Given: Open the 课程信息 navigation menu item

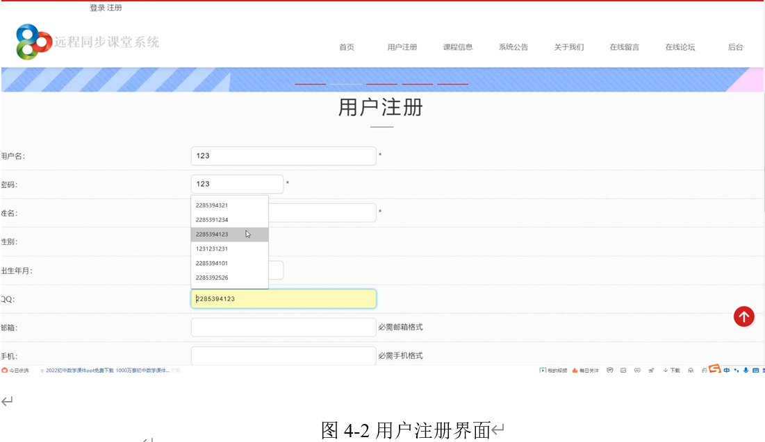Looking at the screenshot, I should [x=458, y=47].
